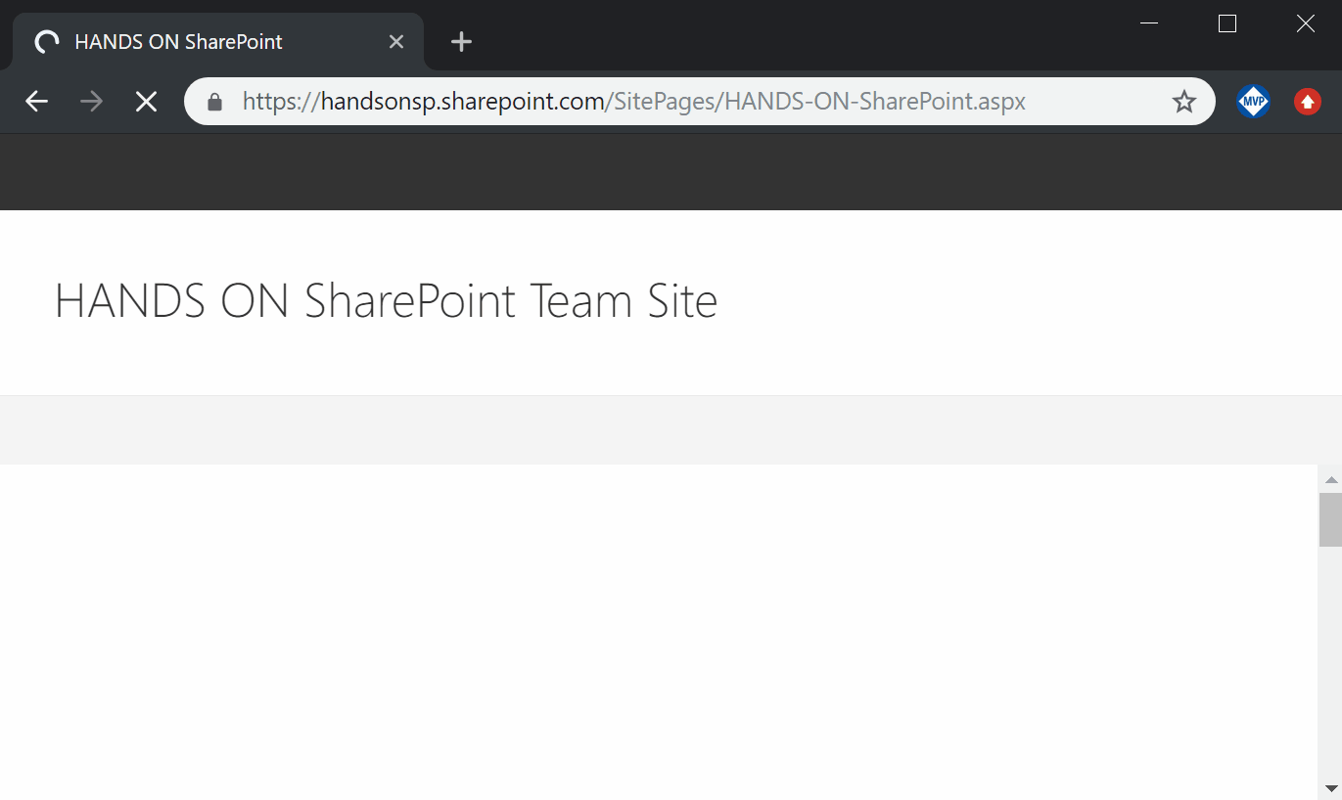Close the HANDS ON SharePoint tab
This screenshot has height=800, width=1342.
396,42
